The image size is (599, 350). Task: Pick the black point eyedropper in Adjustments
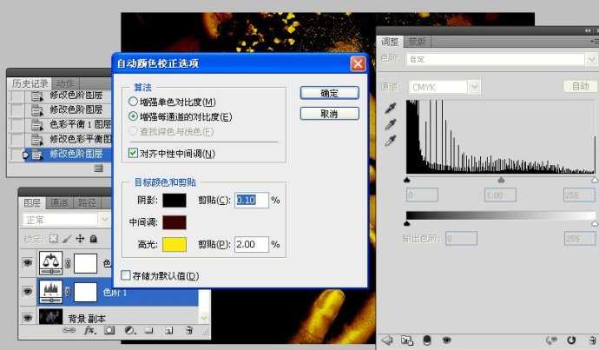pyautogui.click(x=391, y=109)
